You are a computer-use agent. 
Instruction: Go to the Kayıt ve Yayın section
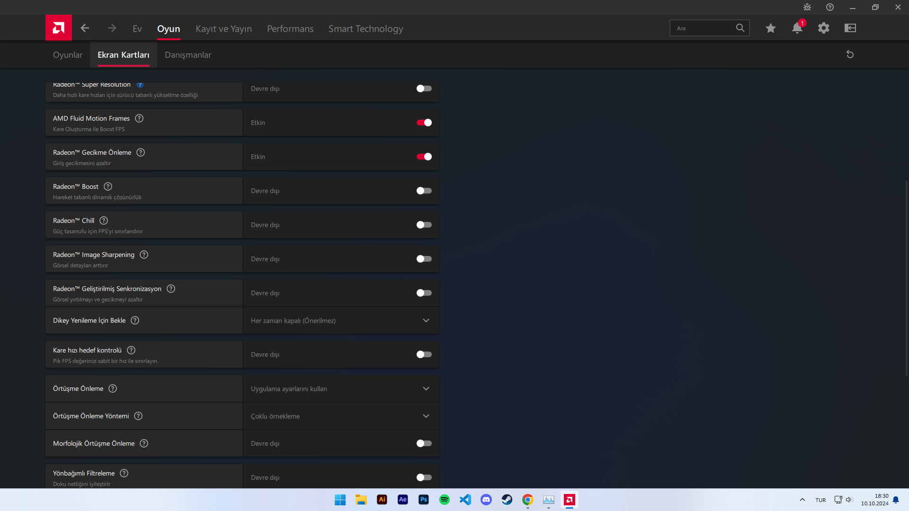tap(223, 29)
